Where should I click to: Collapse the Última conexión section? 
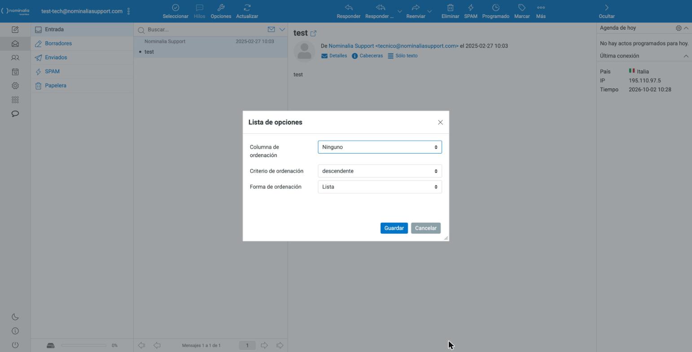pyautogui.click(x=686, y=56)
